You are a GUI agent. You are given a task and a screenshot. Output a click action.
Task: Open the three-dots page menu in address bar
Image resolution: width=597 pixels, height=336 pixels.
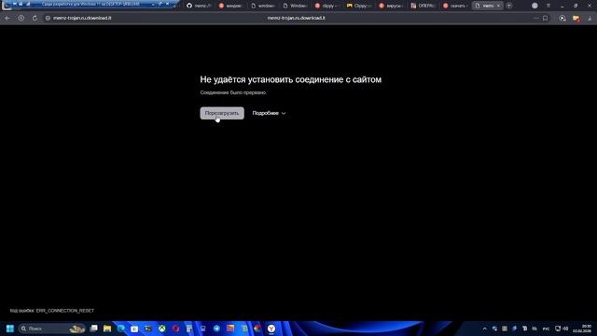tap(535, 18)
